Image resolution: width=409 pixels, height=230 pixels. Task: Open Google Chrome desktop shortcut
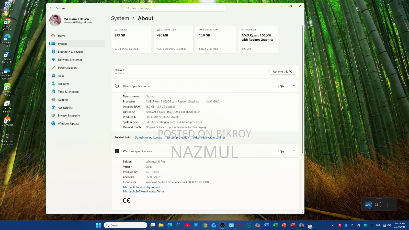coord(7,24)
